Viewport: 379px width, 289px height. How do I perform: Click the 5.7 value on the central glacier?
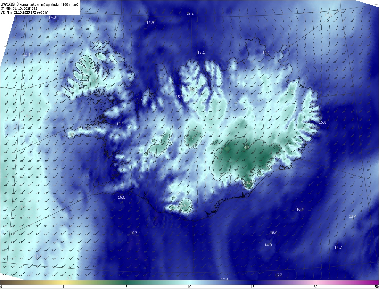191,139
